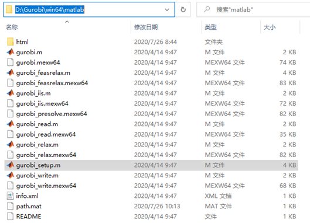Click the MAT 文件 type of path.mat
The height and width of the screenshot is (223, 310).
[x=219, y=206]
